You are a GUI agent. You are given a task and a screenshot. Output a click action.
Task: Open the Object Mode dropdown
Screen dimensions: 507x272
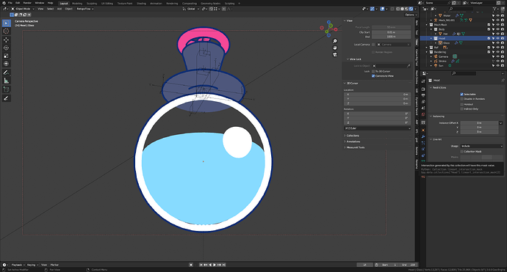22,9
